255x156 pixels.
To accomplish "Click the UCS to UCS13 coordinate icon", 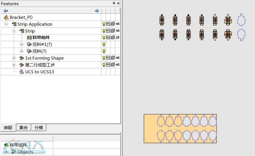I will click(21, 72).
